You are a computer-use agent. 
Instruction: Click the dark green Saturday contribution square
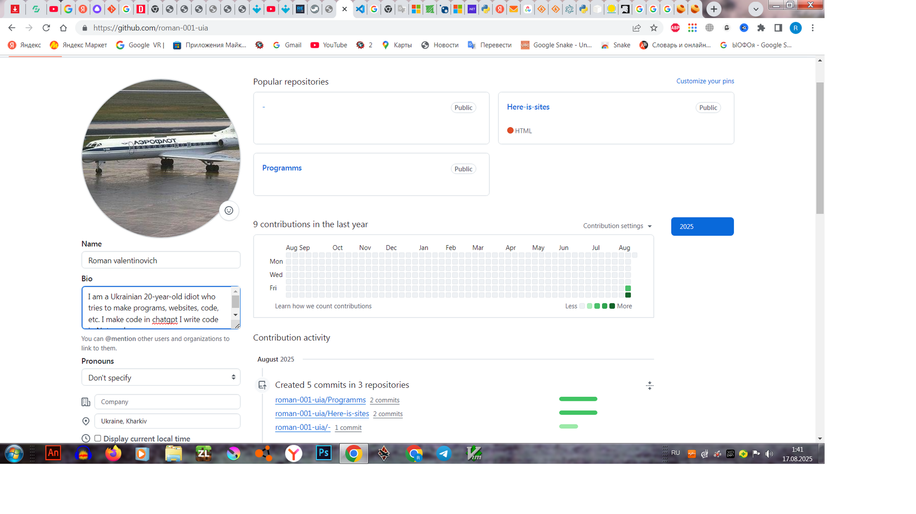coord(628,295)
